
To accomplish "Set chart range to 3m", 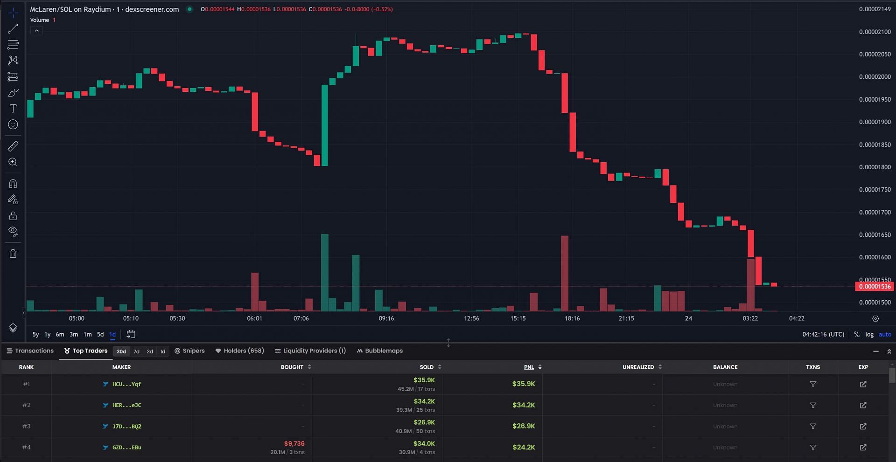I will [x=74, y=334].
